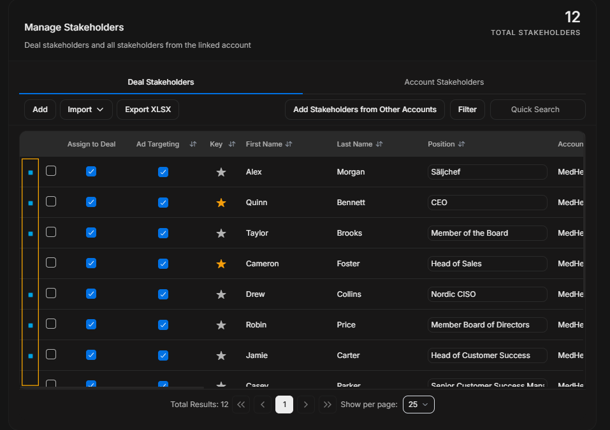Edit Nordic CISO position field
610x430 pixels.
coord(488,294)
